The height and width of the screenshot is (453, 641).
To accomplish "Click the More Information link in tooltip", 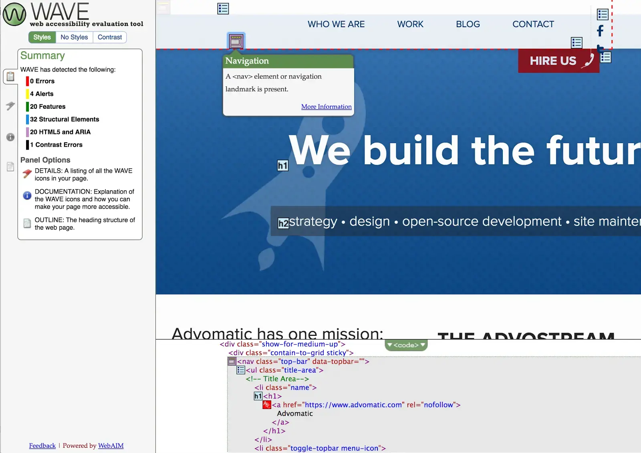I will coord(326,107).
